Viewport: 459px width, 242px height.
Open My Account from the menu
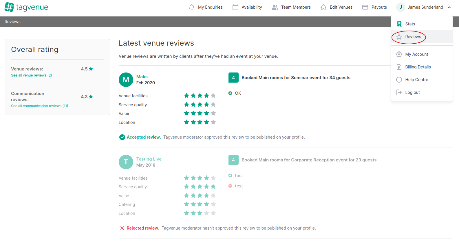pos(422,54)
